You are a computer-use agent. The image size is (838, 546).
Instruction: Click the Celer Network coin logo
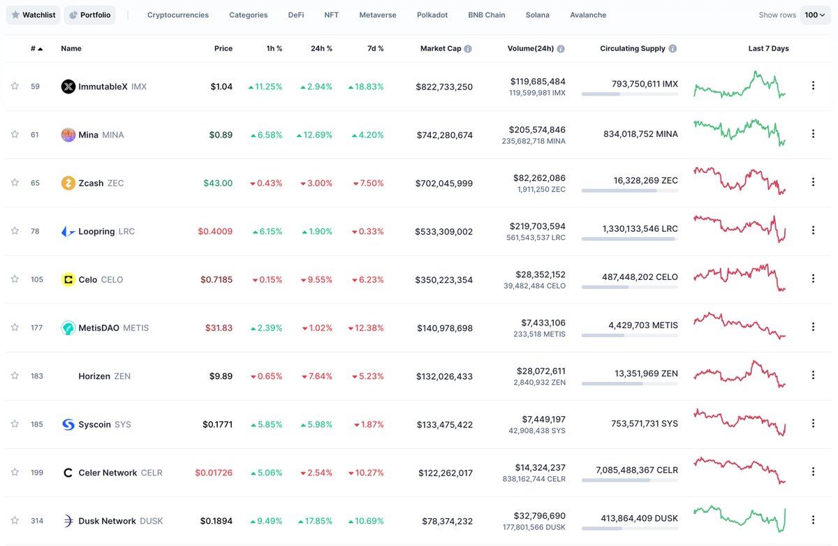tap(68, 473)
